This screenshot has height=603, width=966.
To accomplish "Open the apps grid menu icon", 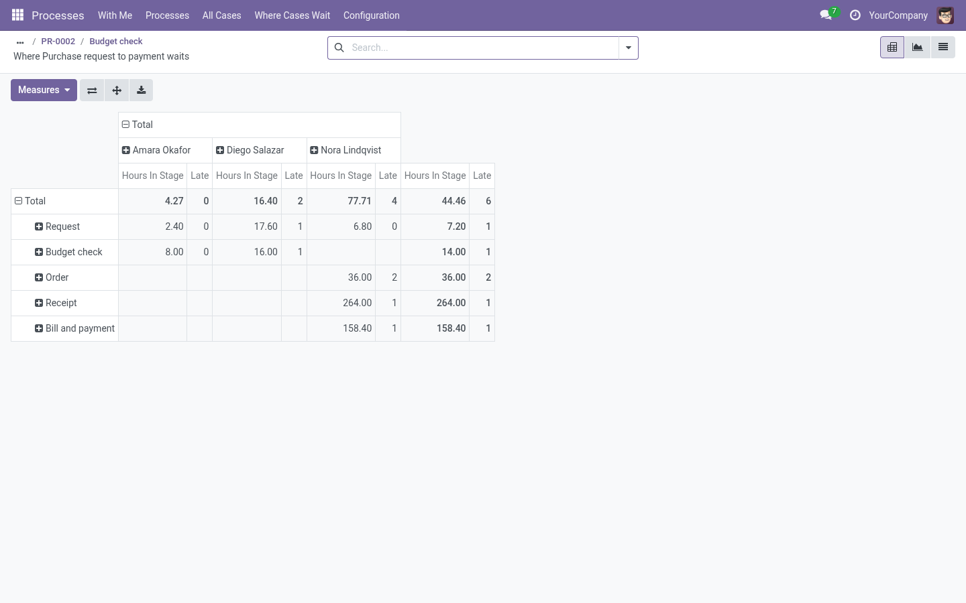I will click(18, 15).
